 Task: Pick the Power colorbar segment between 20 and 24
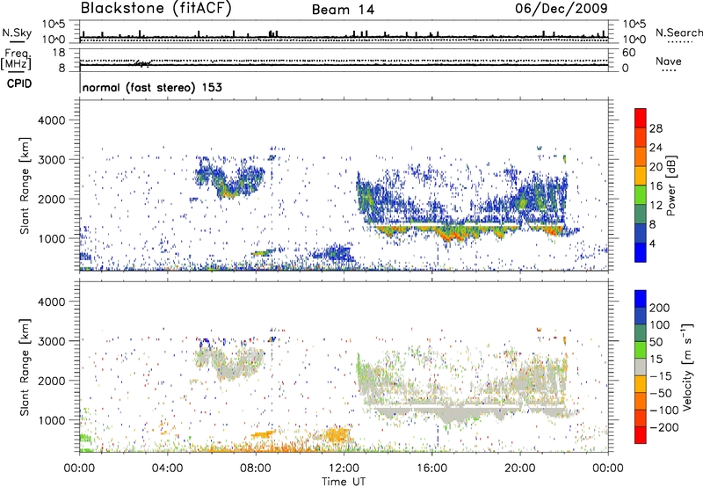click(x=641, y=156)
